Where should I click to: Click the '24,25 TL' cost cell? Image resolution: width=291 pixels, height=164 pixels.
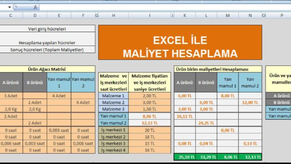tap(206, 123)
